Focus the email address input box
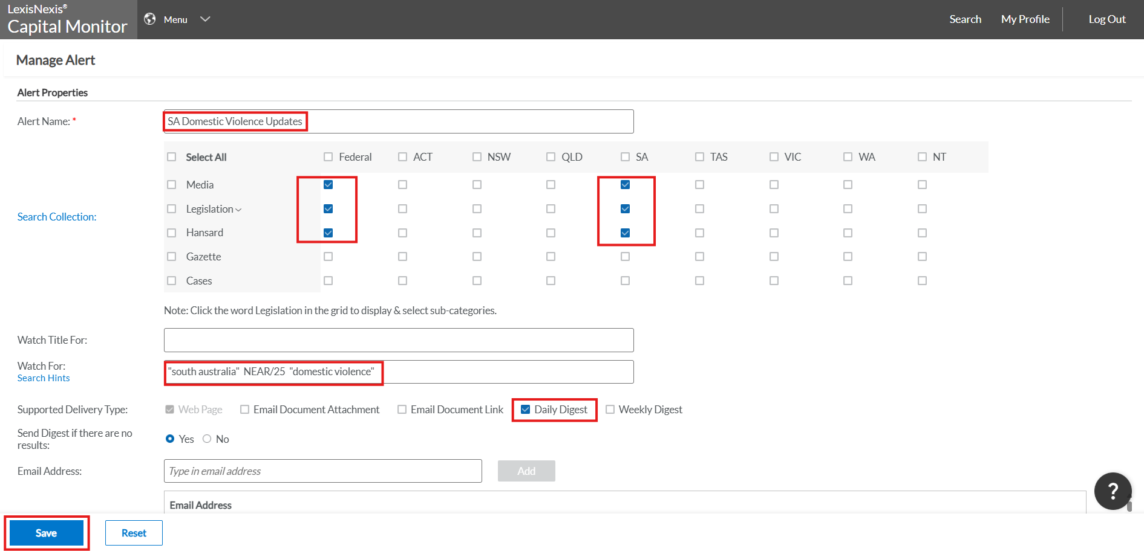The width and height of the screenshot is (1144, 551). 322,471
